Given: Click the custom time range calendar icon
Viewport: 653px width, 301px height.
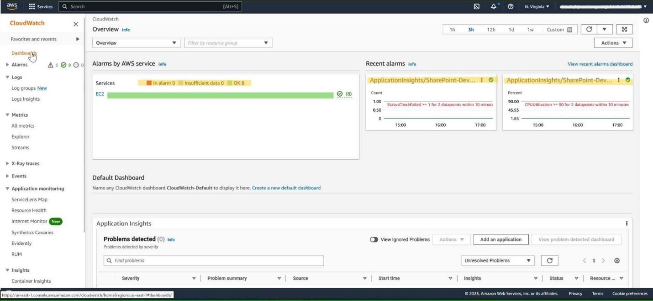Looking at the screenshot, I should pyautogui.click(x=570, y=30).
